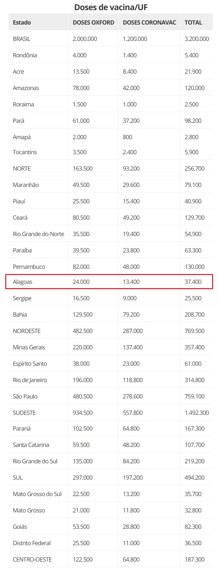Click SUDESTE total value 1.492.300

point(197,413)
